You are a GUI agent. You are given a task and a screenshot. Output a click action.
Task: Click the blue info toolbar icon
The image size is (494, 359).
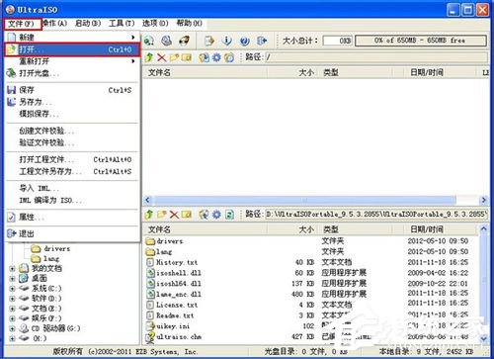tap(226, 41)
